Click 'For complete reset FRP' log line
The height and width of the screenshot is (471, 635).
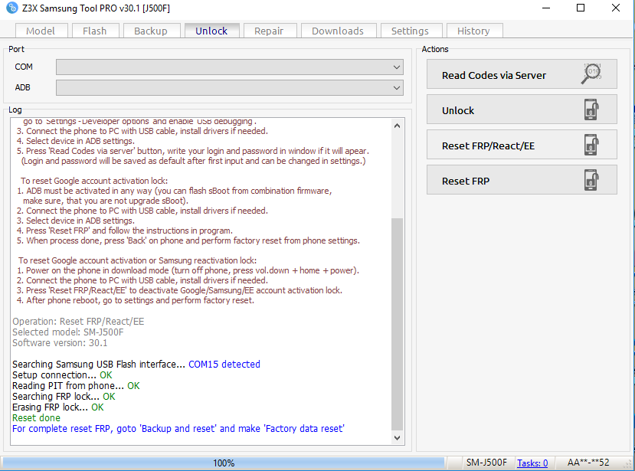coord(178,428)
